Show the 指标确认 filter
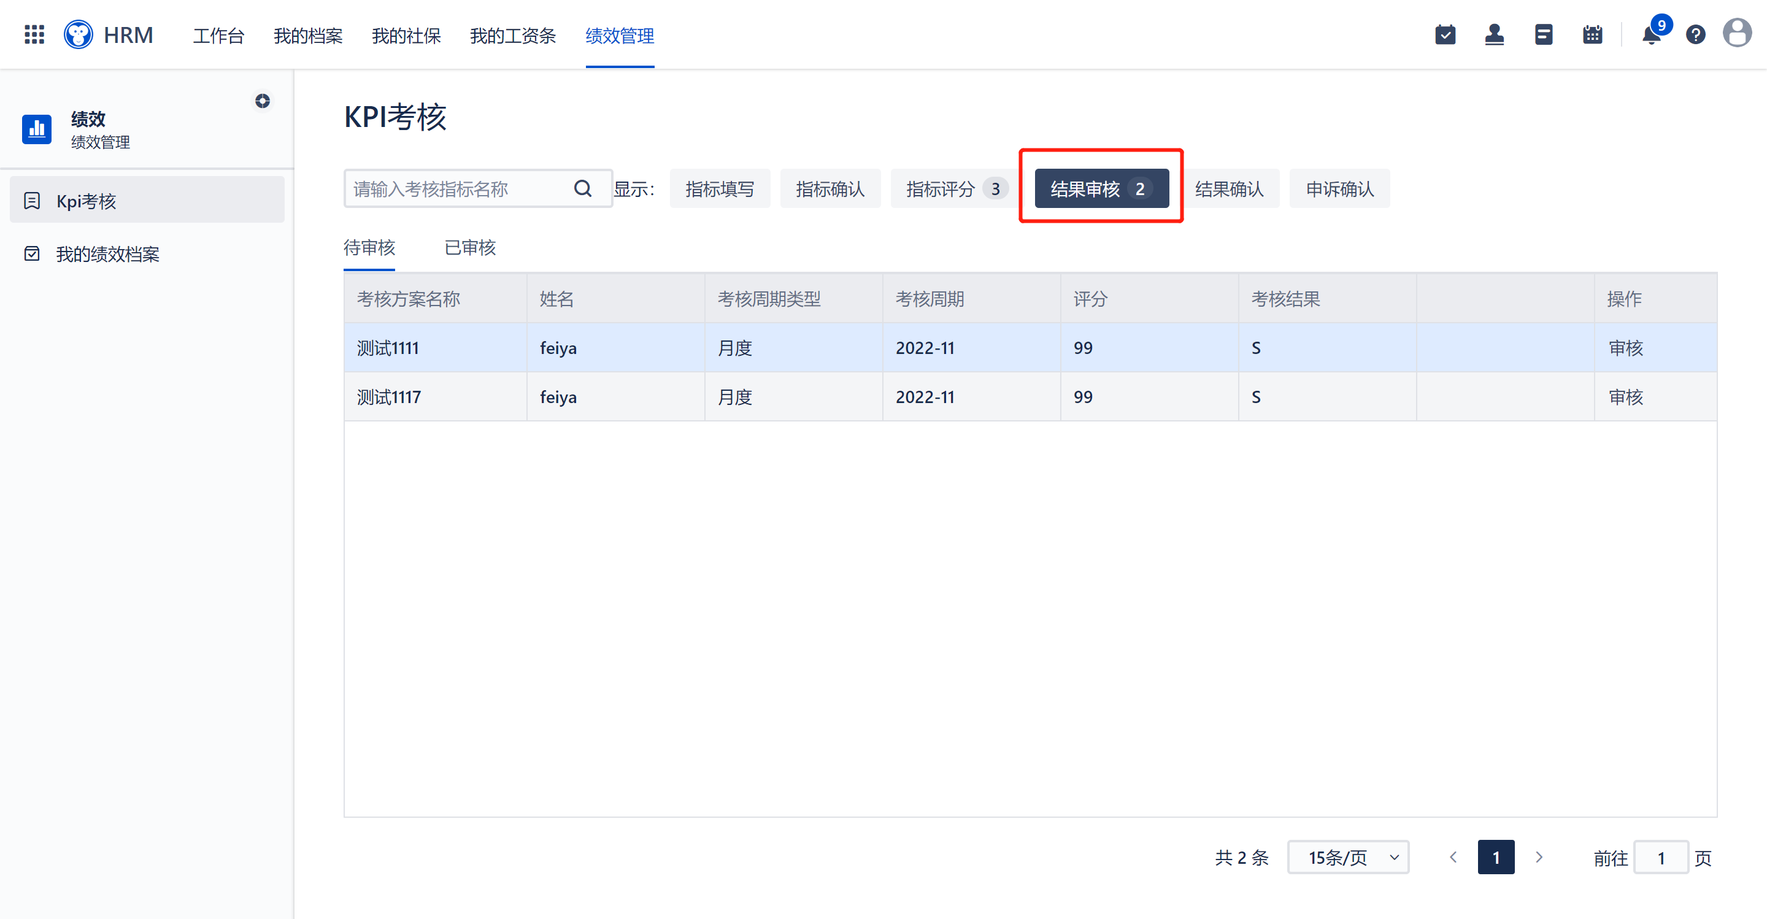The image size is (1767, 919). [x=831, y=188]
